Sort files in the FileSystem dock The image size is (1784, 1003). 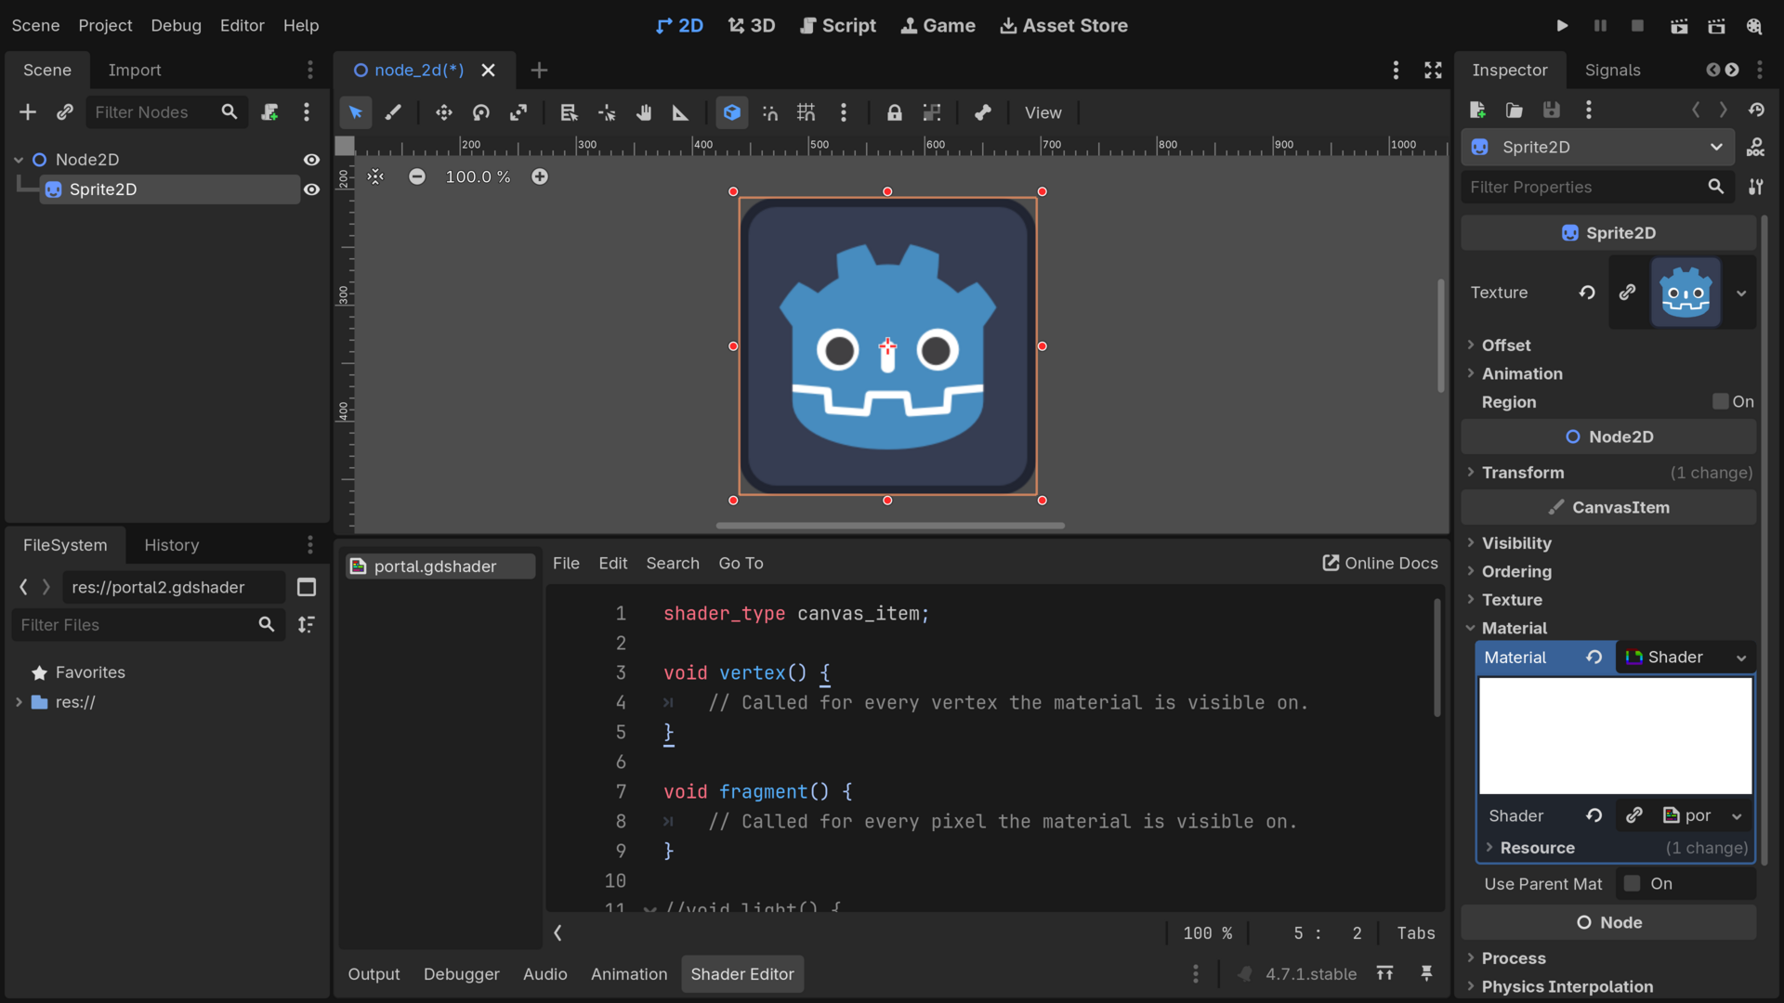pos(307,625)
